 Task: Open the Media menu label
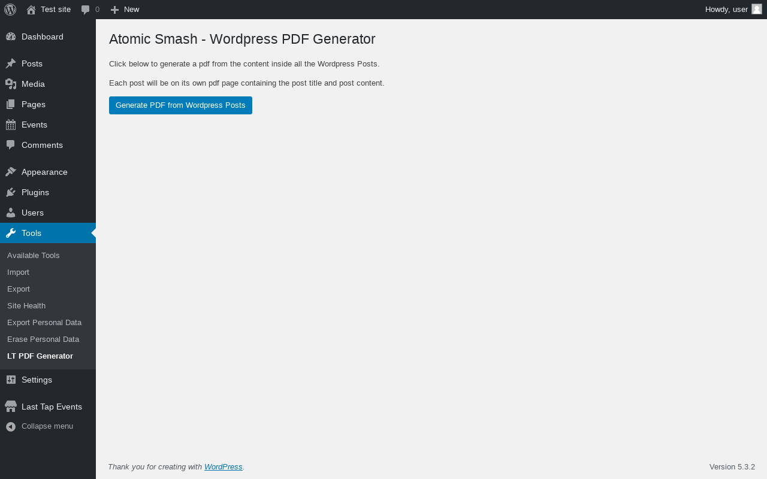(x=33, y=84)
